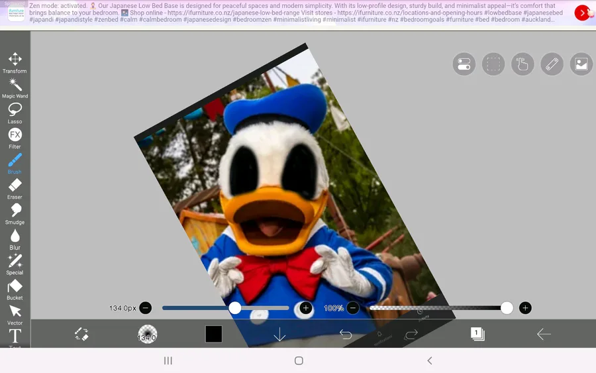Select the Brush tool

pyautogui.click(x=15, y=164)
